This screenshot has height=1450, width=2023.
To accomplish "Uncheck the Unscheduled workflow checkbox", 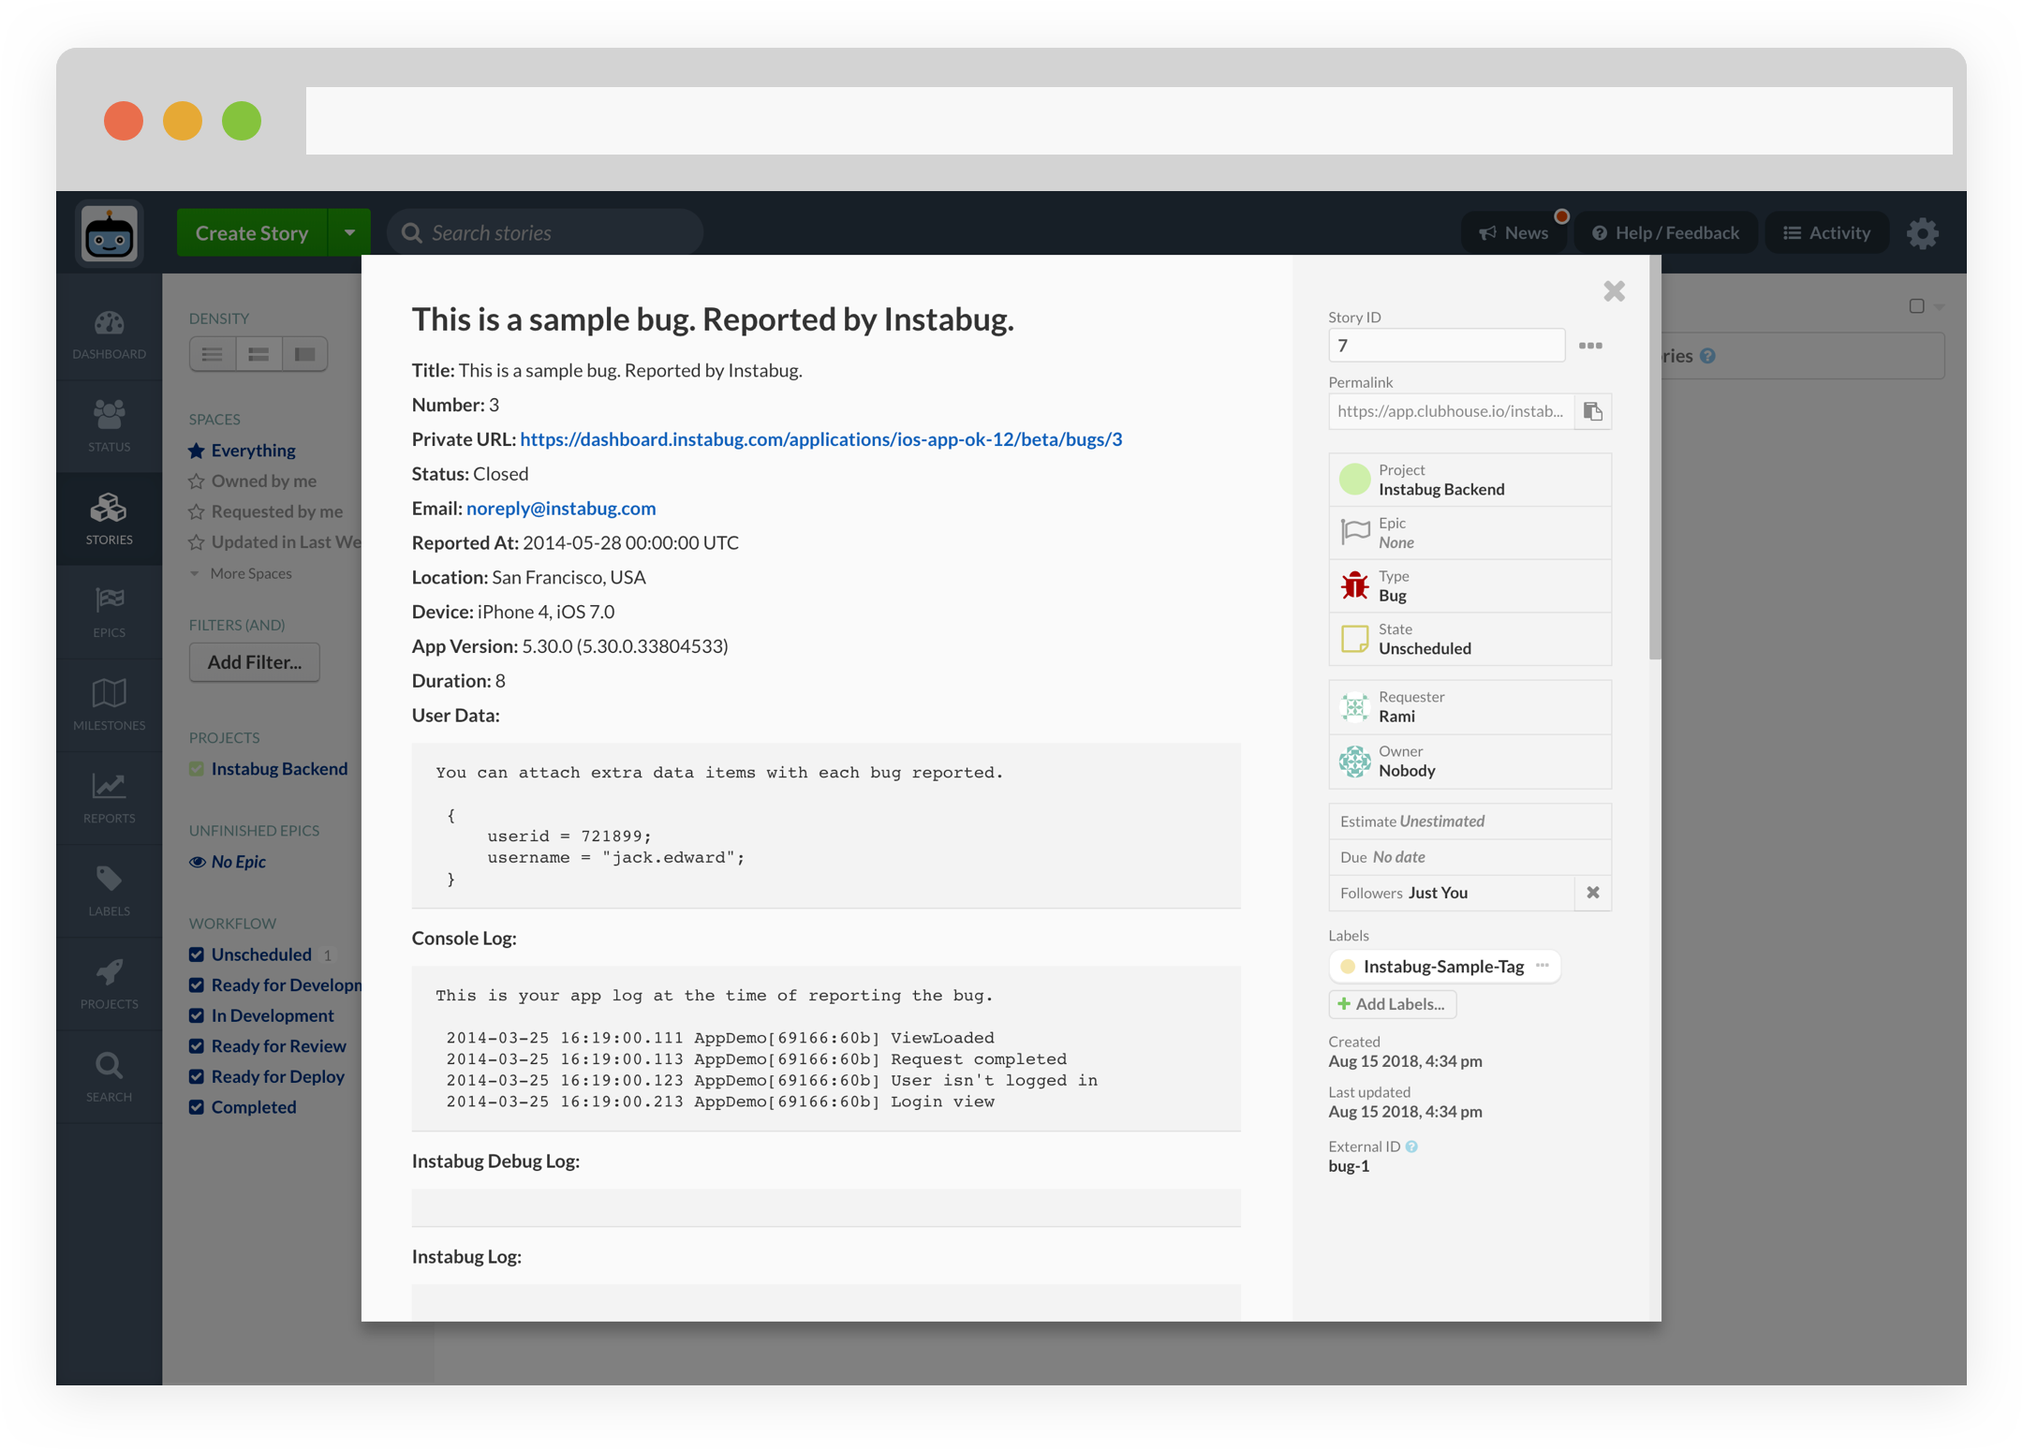I will pos(197,954).
